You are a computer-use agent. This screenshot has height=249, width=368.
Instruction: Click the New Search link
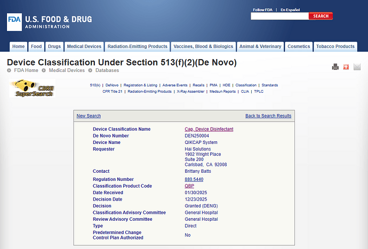coord(89,116)
